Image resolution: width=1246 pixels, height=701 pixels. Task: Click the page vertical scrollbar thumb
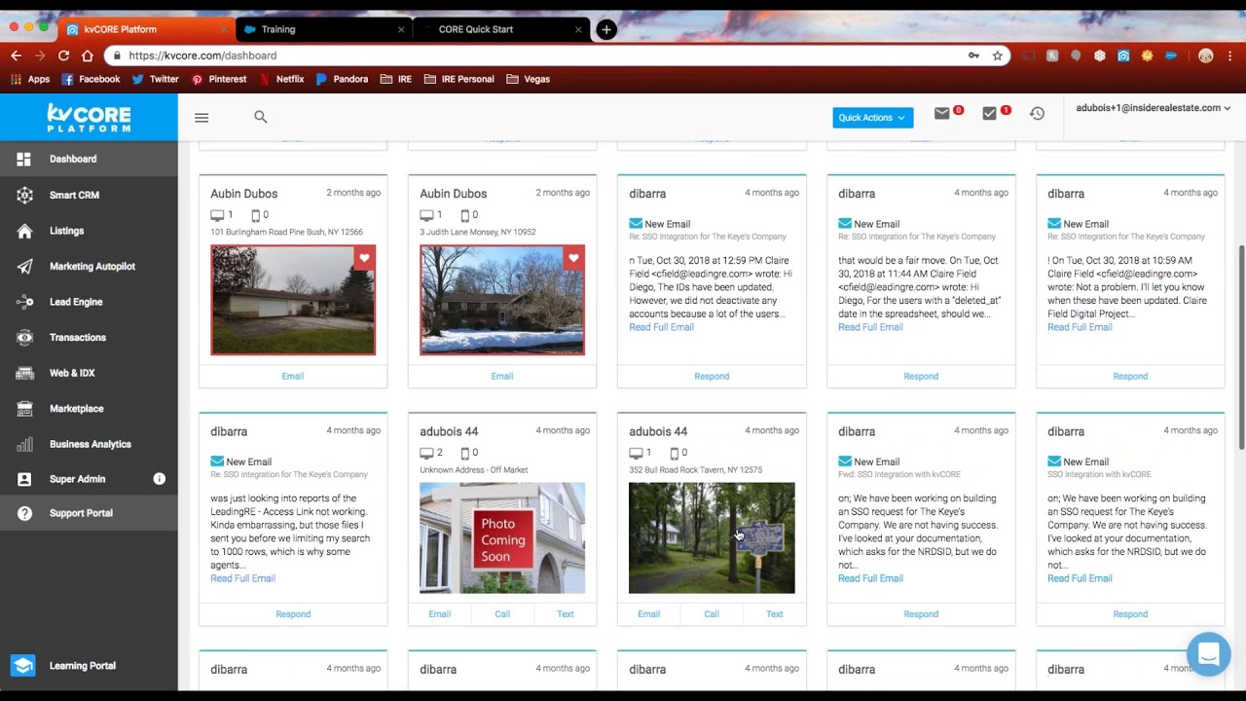coord(1240,347)
